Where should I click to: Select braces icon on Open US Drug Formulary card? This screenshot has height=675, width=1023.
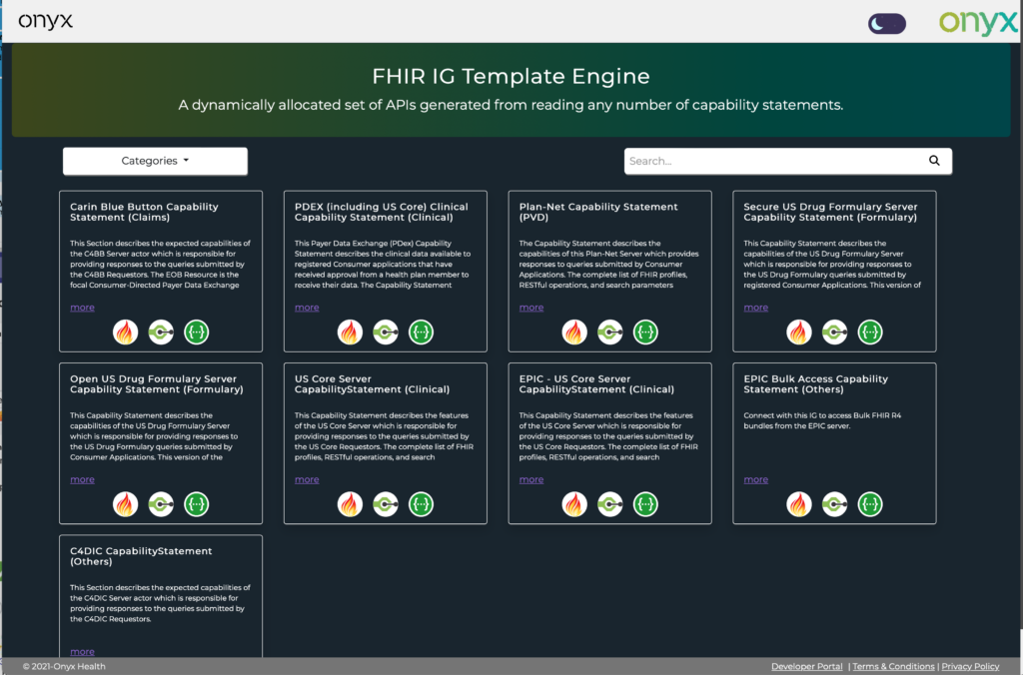click(x=197, y=504)
